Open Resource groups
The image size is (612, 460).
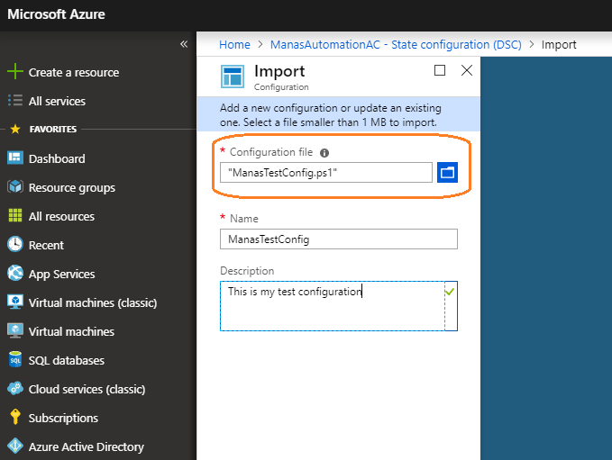click(72, 187)
